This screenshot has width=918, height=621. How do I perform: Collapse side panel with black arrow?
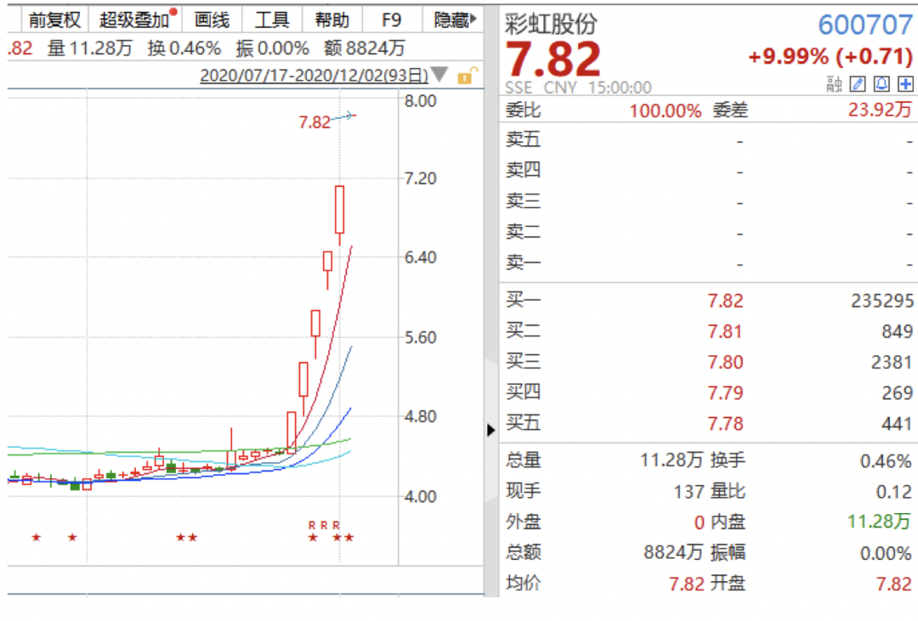[x=490, y=430]
